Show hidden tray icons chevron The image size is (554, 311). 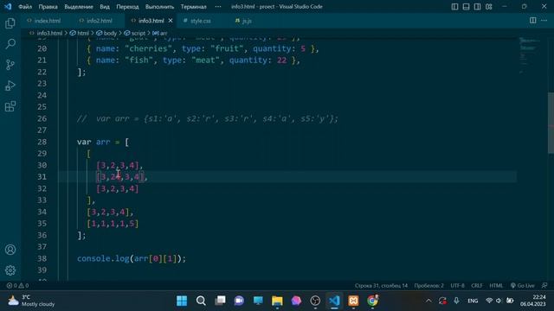(428, 301)
